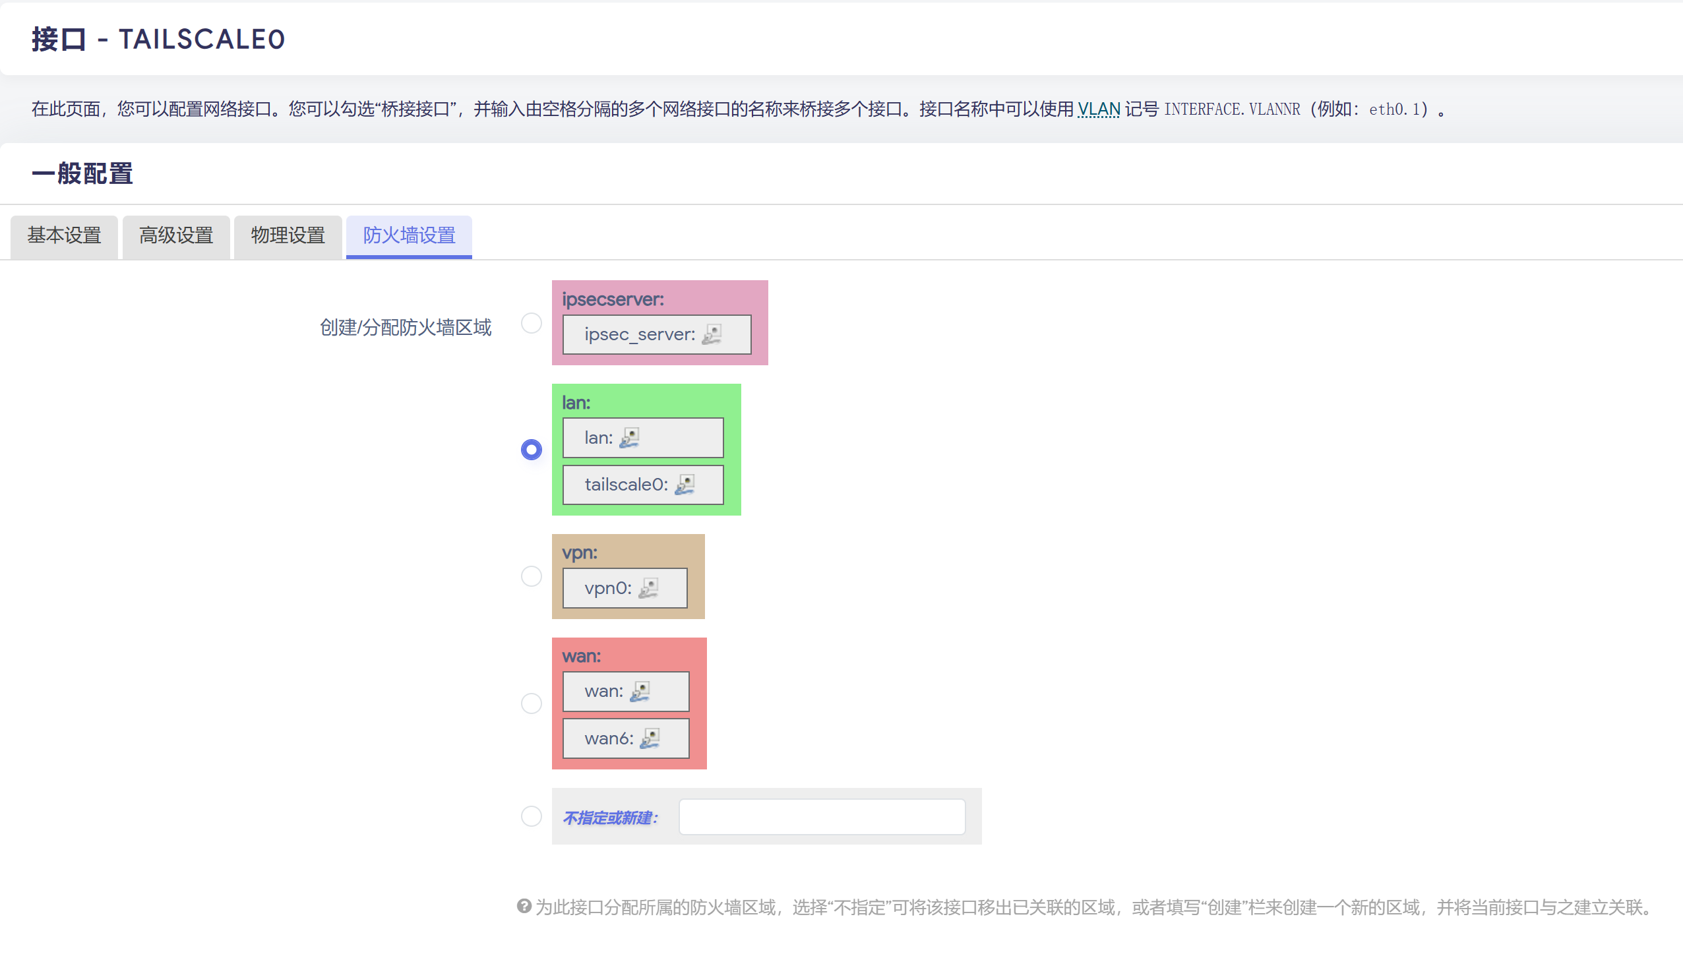The image size is (1683, 956).
Task: Click the tailscale0 interface badge
Action: (x=643, y=485)
